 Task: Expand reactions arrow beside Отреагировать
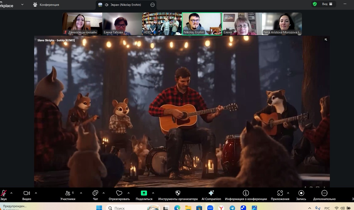click(x=129, y=193)
